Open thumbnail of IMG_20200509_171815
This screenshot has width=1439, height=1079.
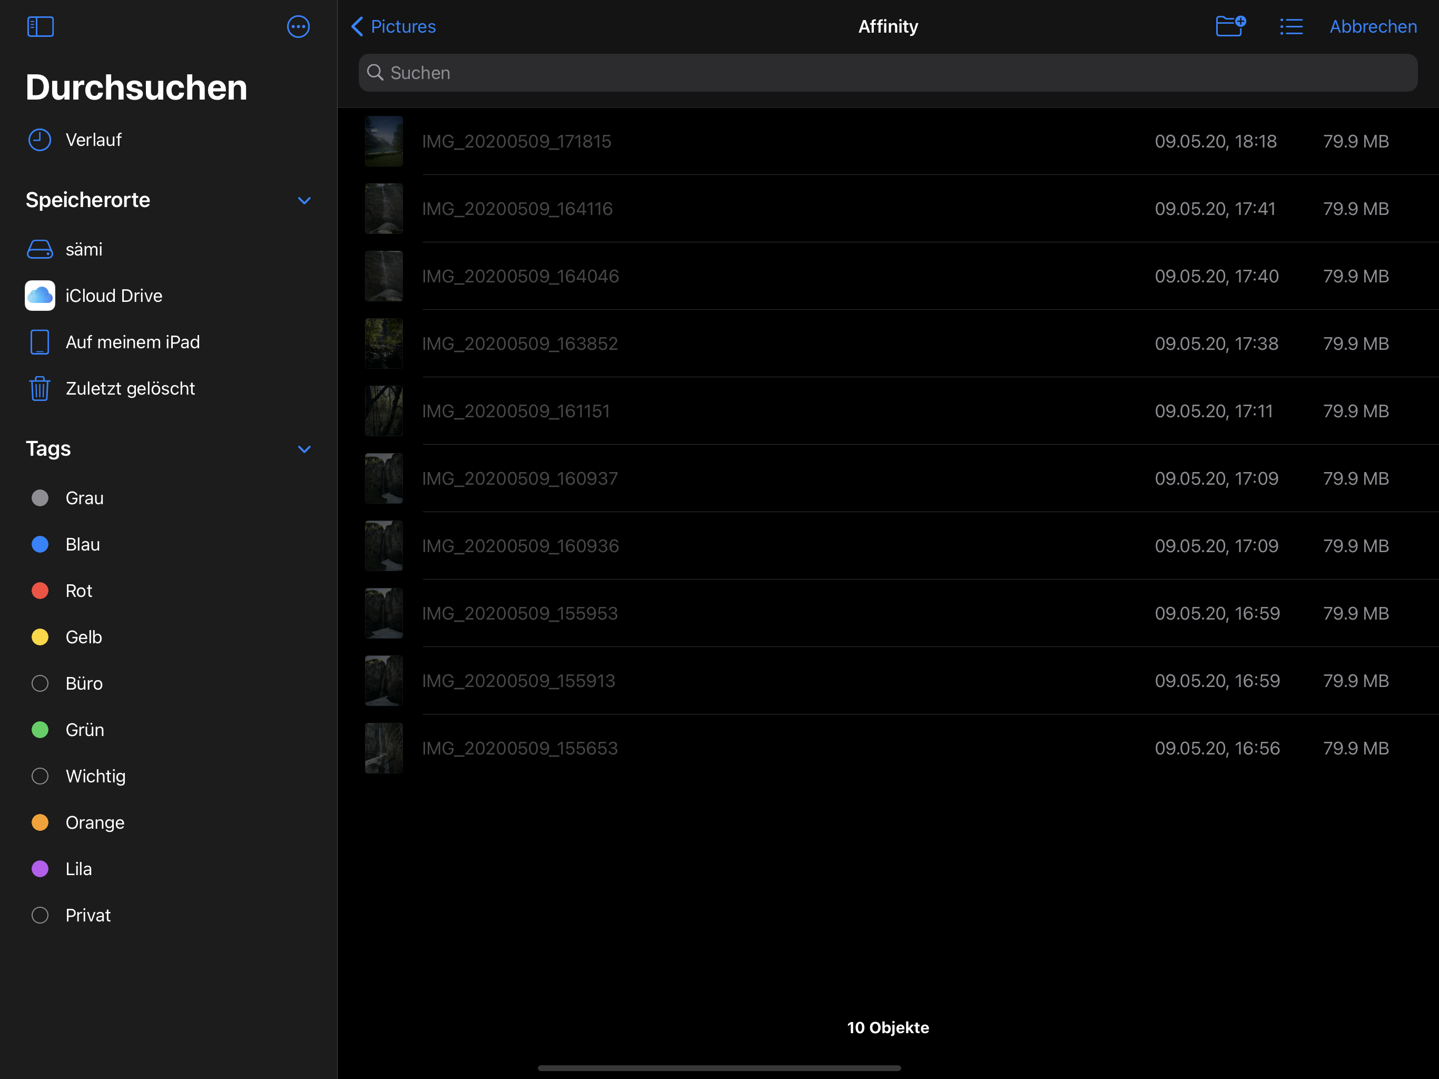point(384,141)
